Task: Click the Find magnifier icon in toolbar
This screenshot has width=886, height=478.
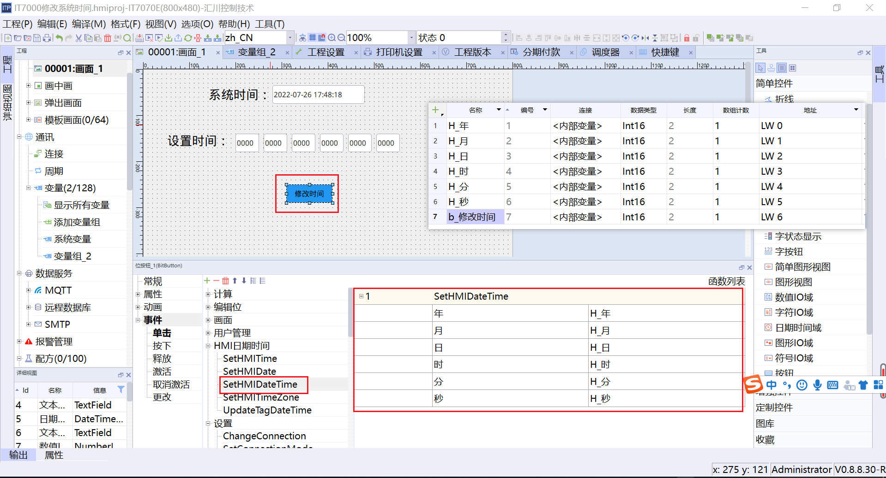Action: 127,38
